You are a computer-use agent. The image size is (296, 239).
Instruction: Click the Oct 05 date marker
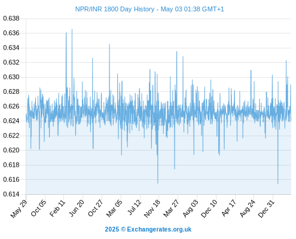pyautogui.click(x=38, y=208)
